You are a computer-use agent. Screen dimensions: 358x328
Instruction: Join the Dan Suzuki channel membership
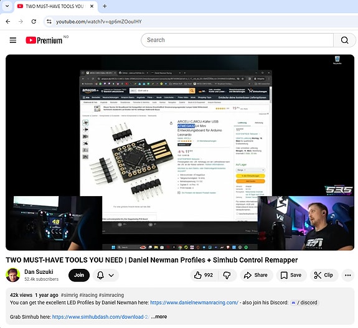(x=79, y=275)
